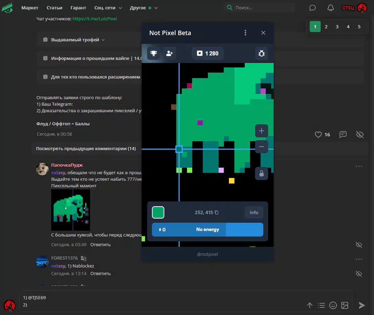
Task: Click the yellow pixel on the canvas
Action: (232, 180)
